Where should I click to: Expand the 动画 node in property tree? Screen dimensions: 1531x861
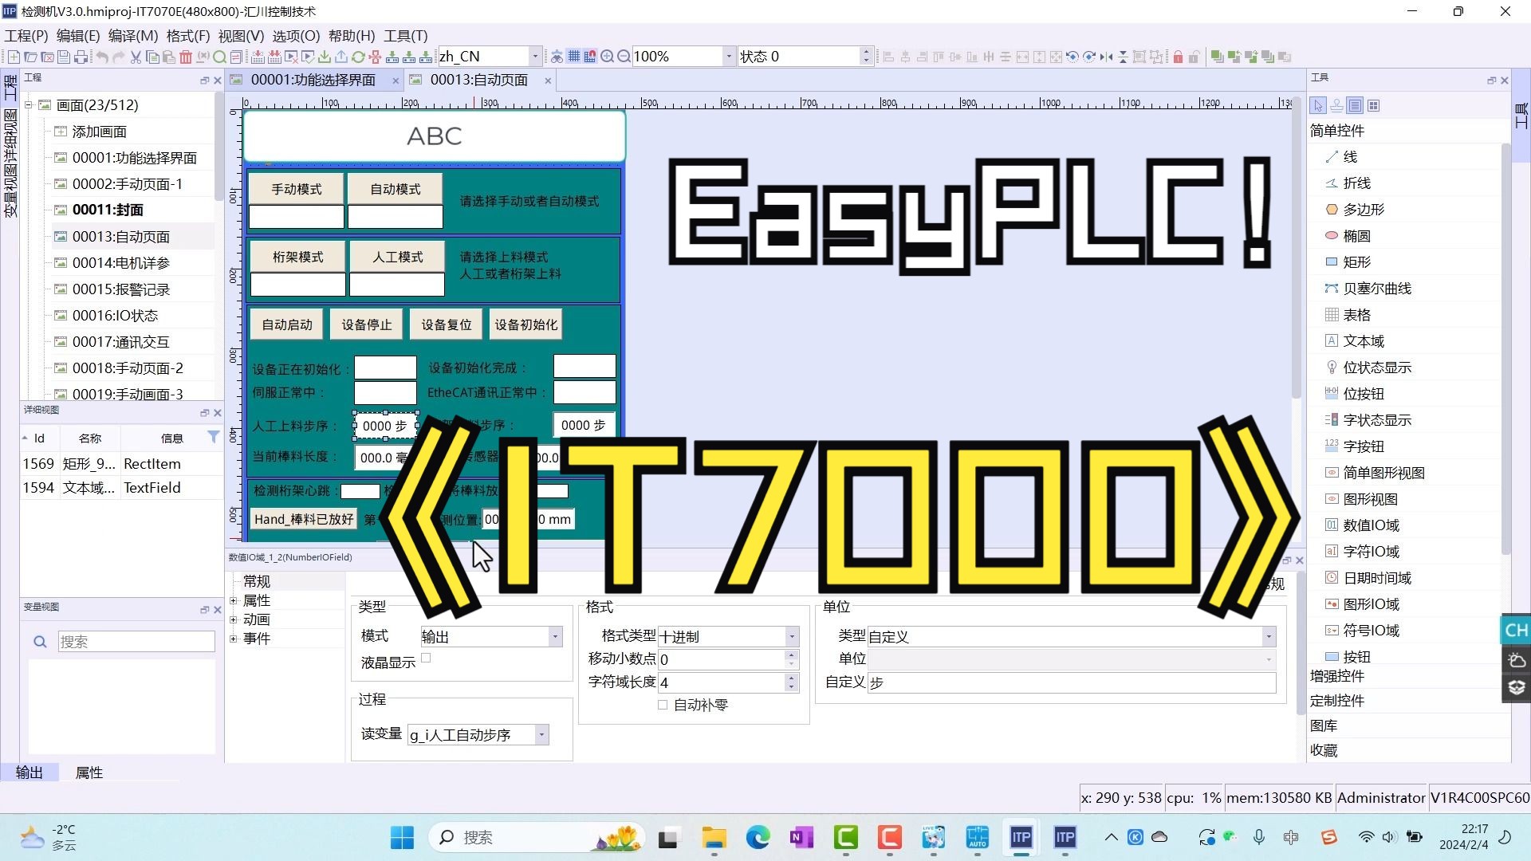(x=234, y=619)
